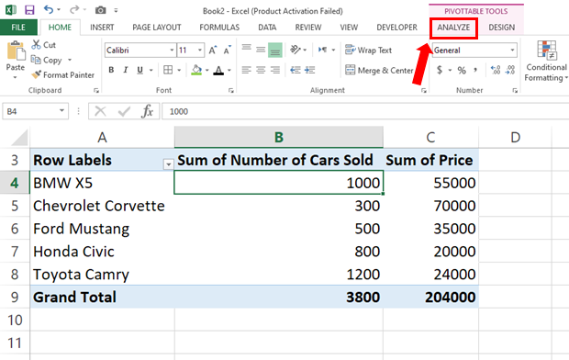Image resolution: width=569 pixels, height=360 pixels.
Task: Select Middle Align icon
Action: pos(261,50)
